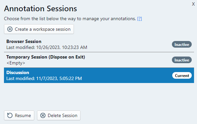Select the Browser Session entry
This screenshot has width=197, height=124.
click(x=99, y=44)
